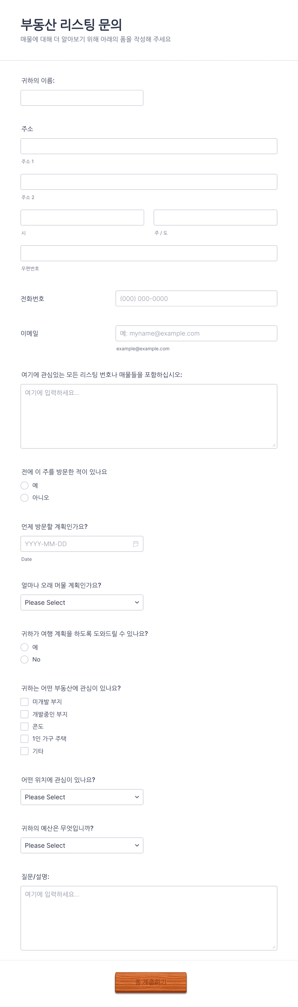Screen dimensions: 298x1007
Task: Open the location interest dropdown
Action: tap(82, 797)
